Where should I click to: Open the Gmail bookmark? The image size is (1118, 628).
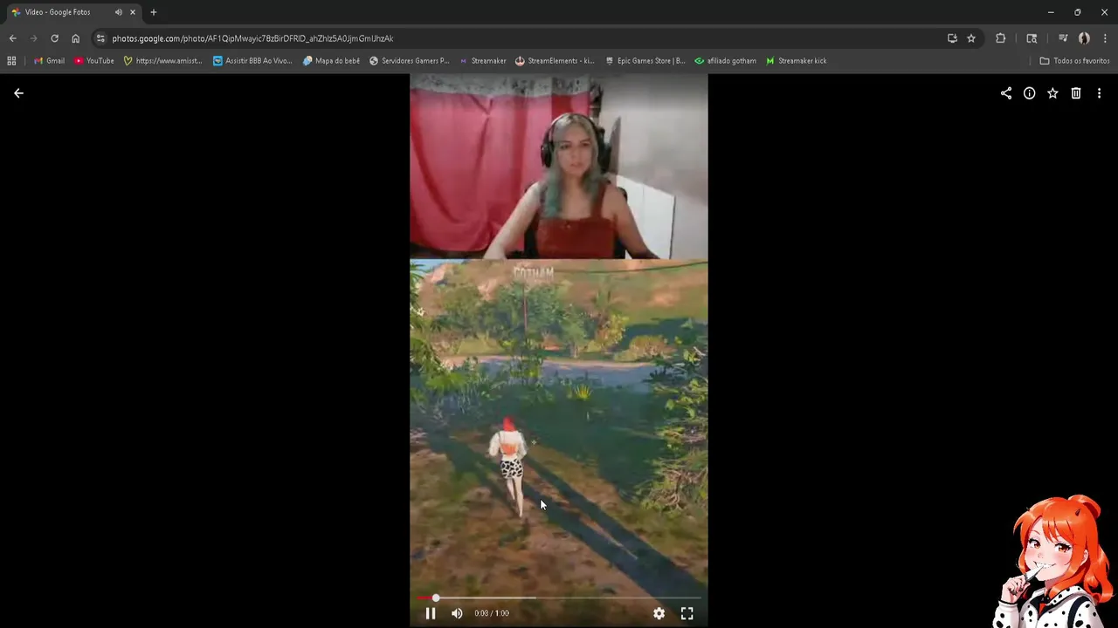click(49, 61)
